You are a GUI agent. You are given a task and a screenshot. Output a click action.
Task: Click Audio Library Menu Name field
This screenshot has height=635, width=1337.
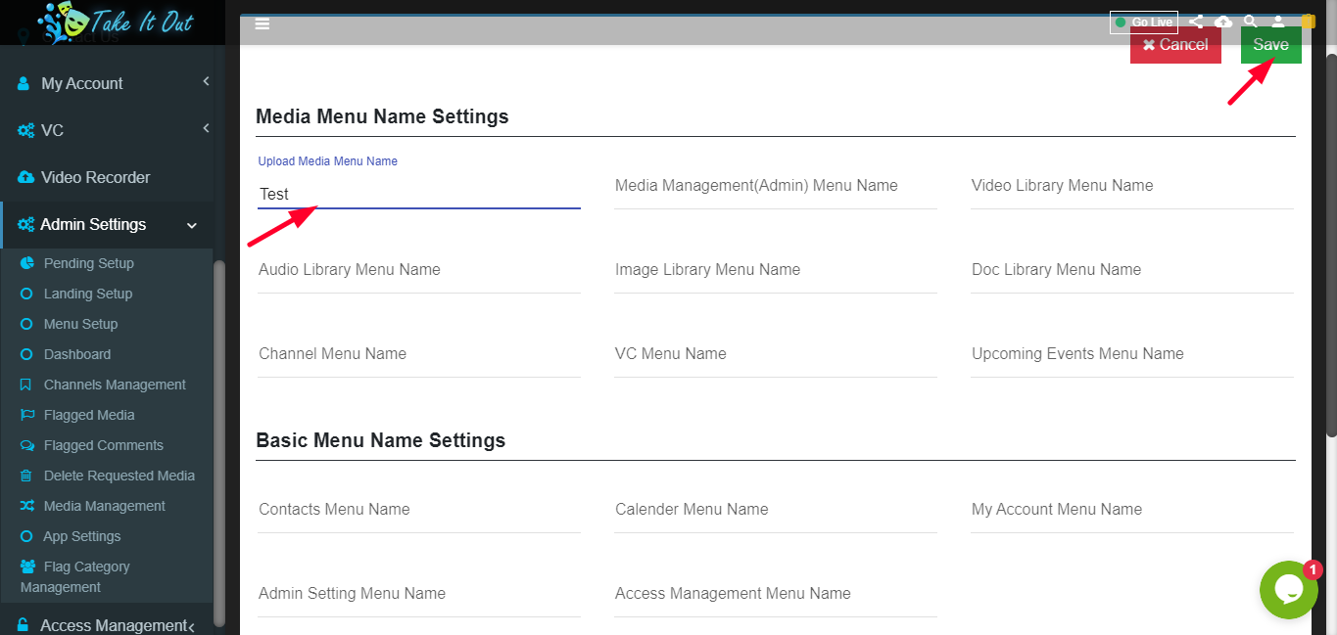tap(419, 270)
